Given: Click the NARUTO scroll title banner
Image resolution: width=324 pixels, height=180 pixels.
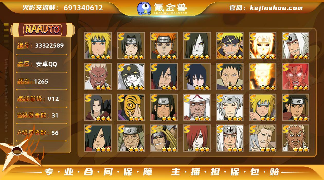Looking at the screenshot, I should [43, 30].
